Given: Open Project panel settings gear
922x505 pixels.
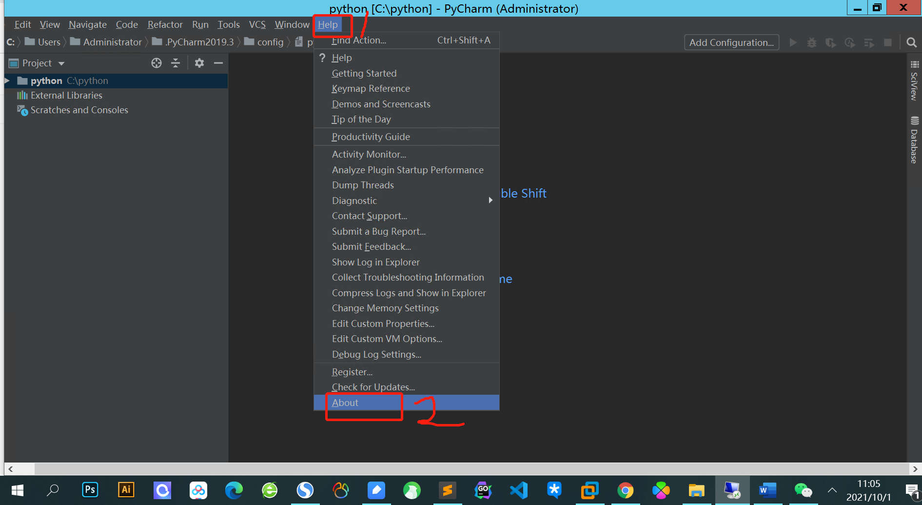Looking at the screenshot, I should (x=199, y=63).
